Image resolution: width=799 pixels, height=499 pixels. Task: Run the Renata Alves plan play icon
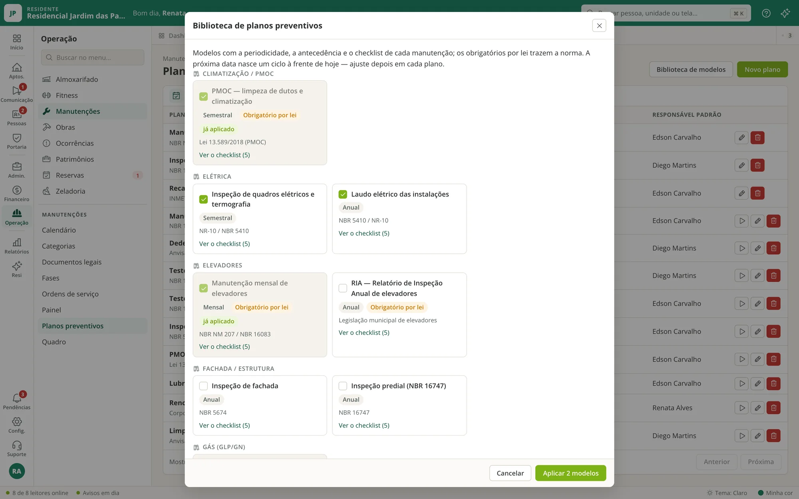point(741,408)
